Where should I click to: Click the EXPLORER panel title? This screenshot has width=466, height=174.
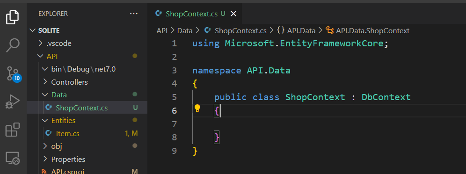click(x=53, y=14)
